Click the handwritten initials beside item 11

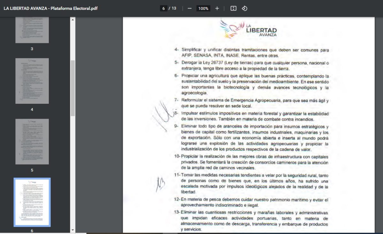[x=160, y=184]
